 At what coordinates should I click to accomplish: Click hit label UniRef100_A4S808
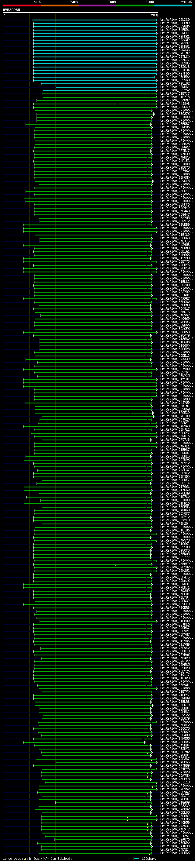pos(175,104)
